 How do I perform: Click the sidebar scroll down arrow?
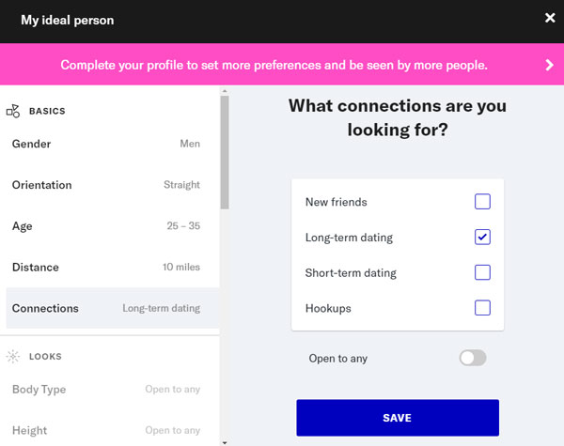(225, 440)
